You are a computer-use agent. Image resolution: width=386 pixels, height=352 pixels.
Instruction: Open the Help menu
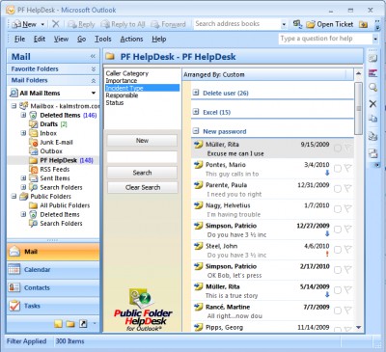(x=159, y=39)
